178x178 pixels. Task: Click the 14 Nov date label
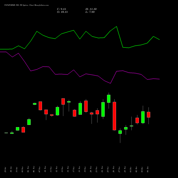click(68, 169)
